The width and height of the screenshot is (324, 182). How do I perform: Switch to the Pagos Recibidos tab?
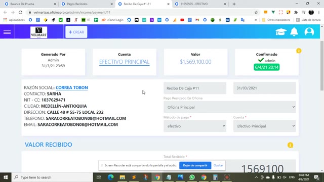click(x=87, y=4)
